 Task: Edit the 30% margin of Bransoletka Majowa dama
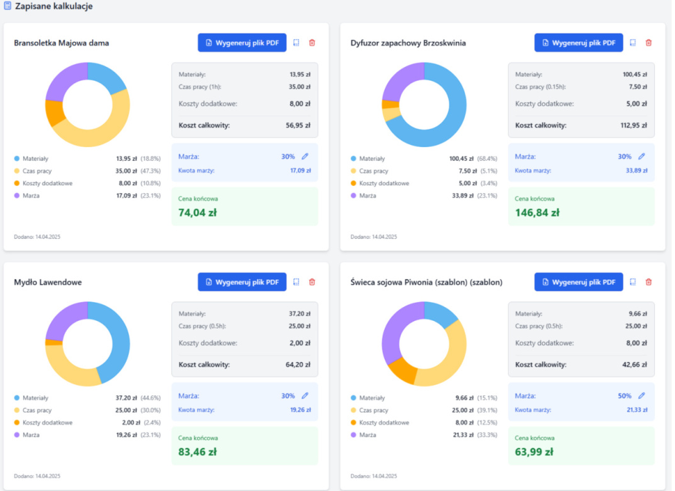(x=305, y=156)
